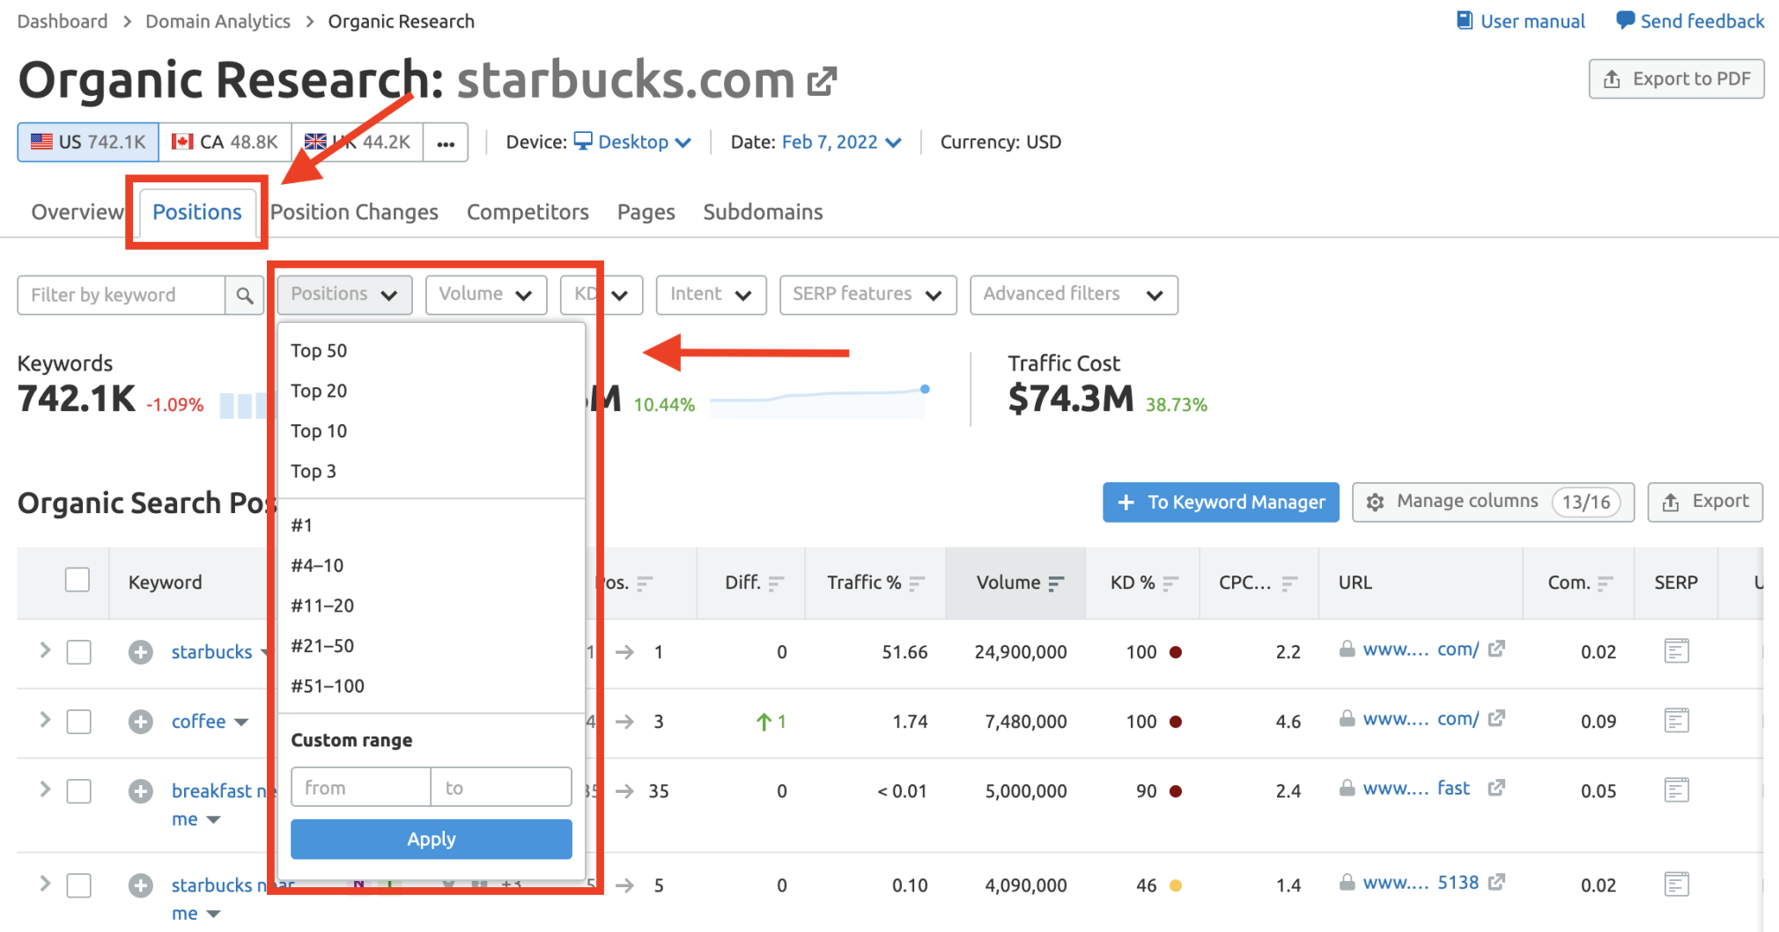Click the traffic trend line data point
The image size is (1779, 932).
(x=925, y=389)
